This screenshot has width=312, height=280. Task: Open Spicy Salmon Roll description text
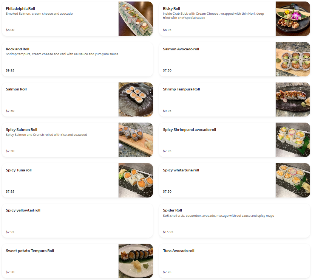46,135
